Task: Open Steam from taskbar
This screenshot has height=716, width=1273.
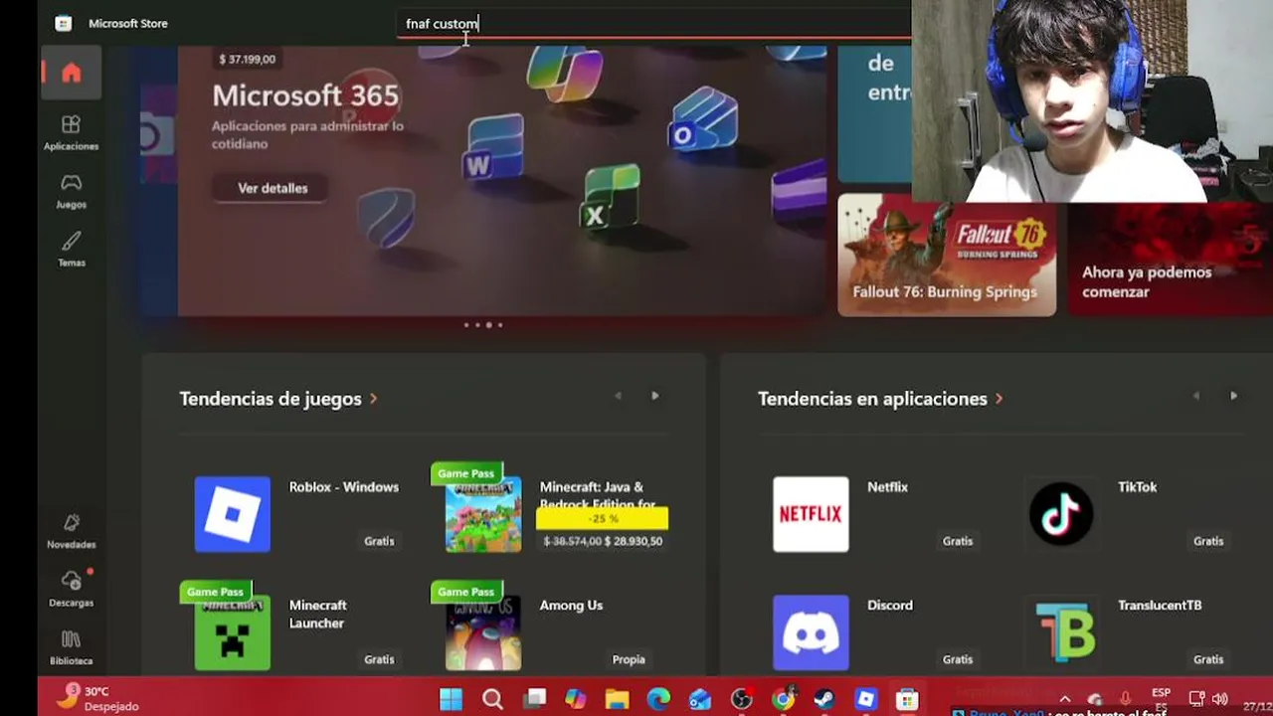Action: (823, 699)
